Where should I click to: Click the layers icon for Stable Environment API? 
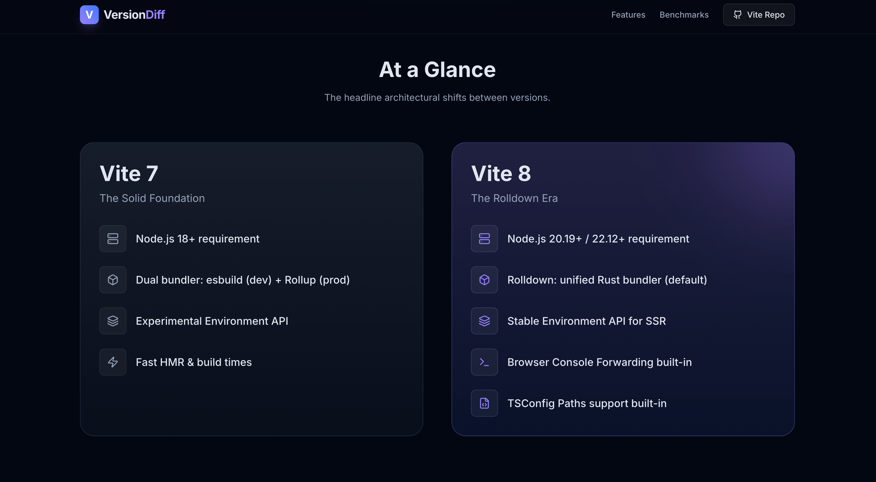[x=484, y=321]
